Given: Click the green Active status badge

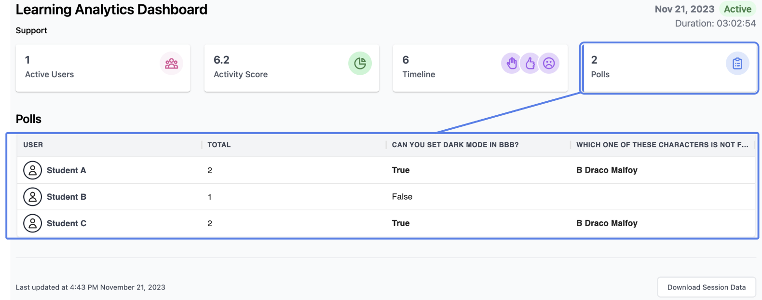Looking at the screenshot, I should coord(737,9).
